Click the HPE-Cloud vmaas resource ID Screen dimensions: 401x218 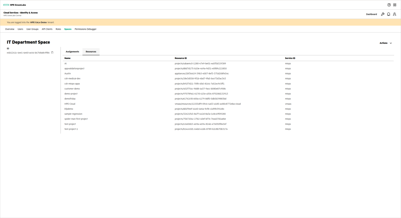pos(208,104)
